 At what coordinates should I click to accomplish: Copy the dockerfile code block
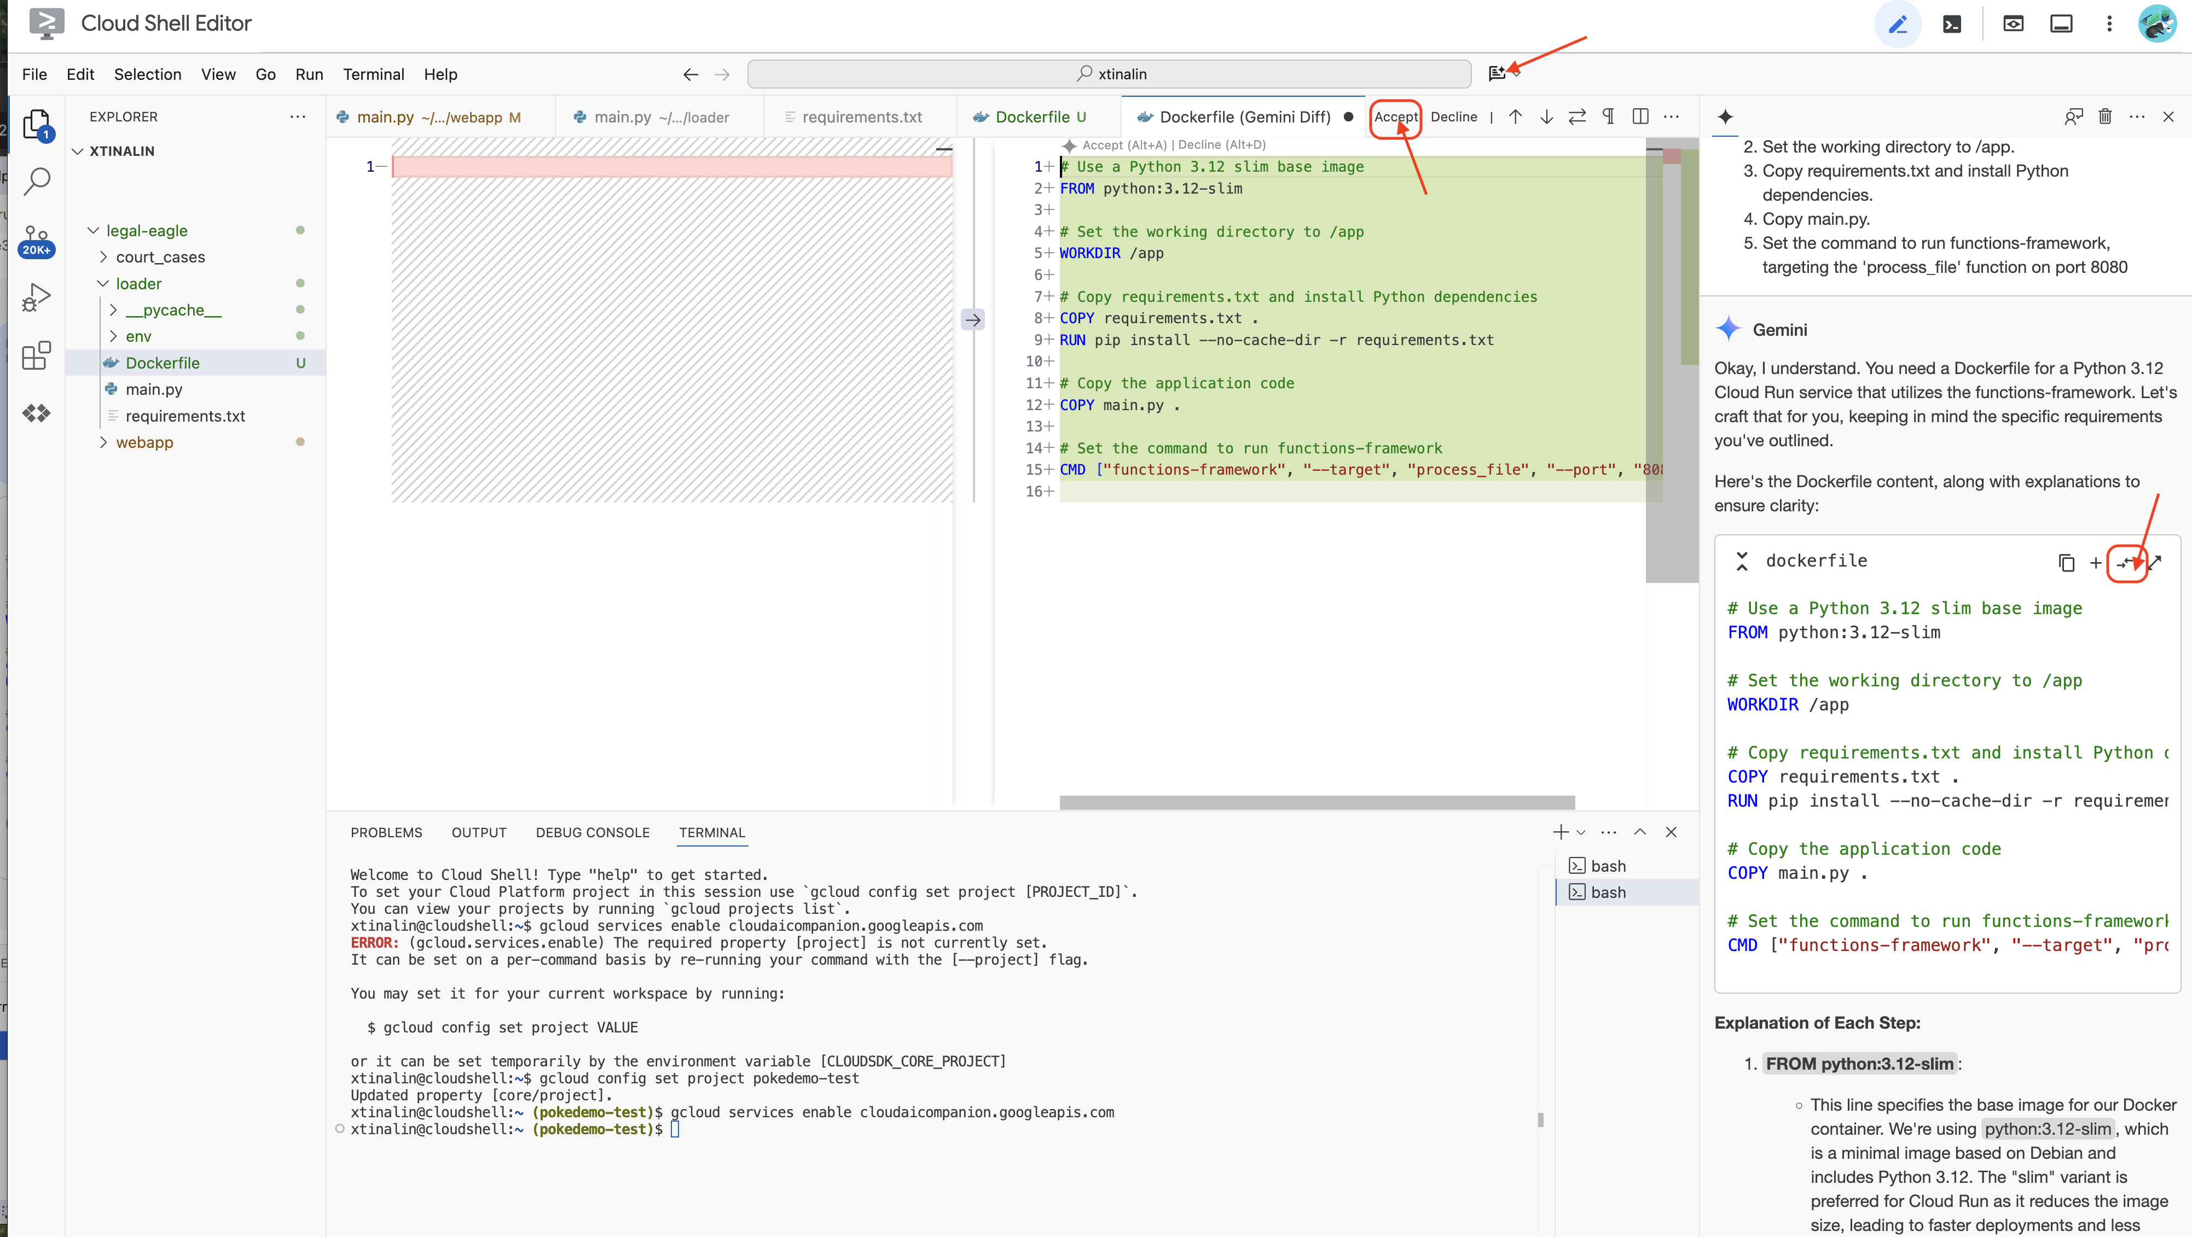click(x=2066, y=562)
